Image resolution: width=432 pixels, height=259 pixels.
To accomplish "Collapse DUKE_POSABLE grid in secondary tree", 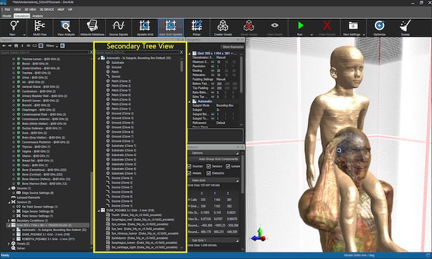I will [99, 210].
